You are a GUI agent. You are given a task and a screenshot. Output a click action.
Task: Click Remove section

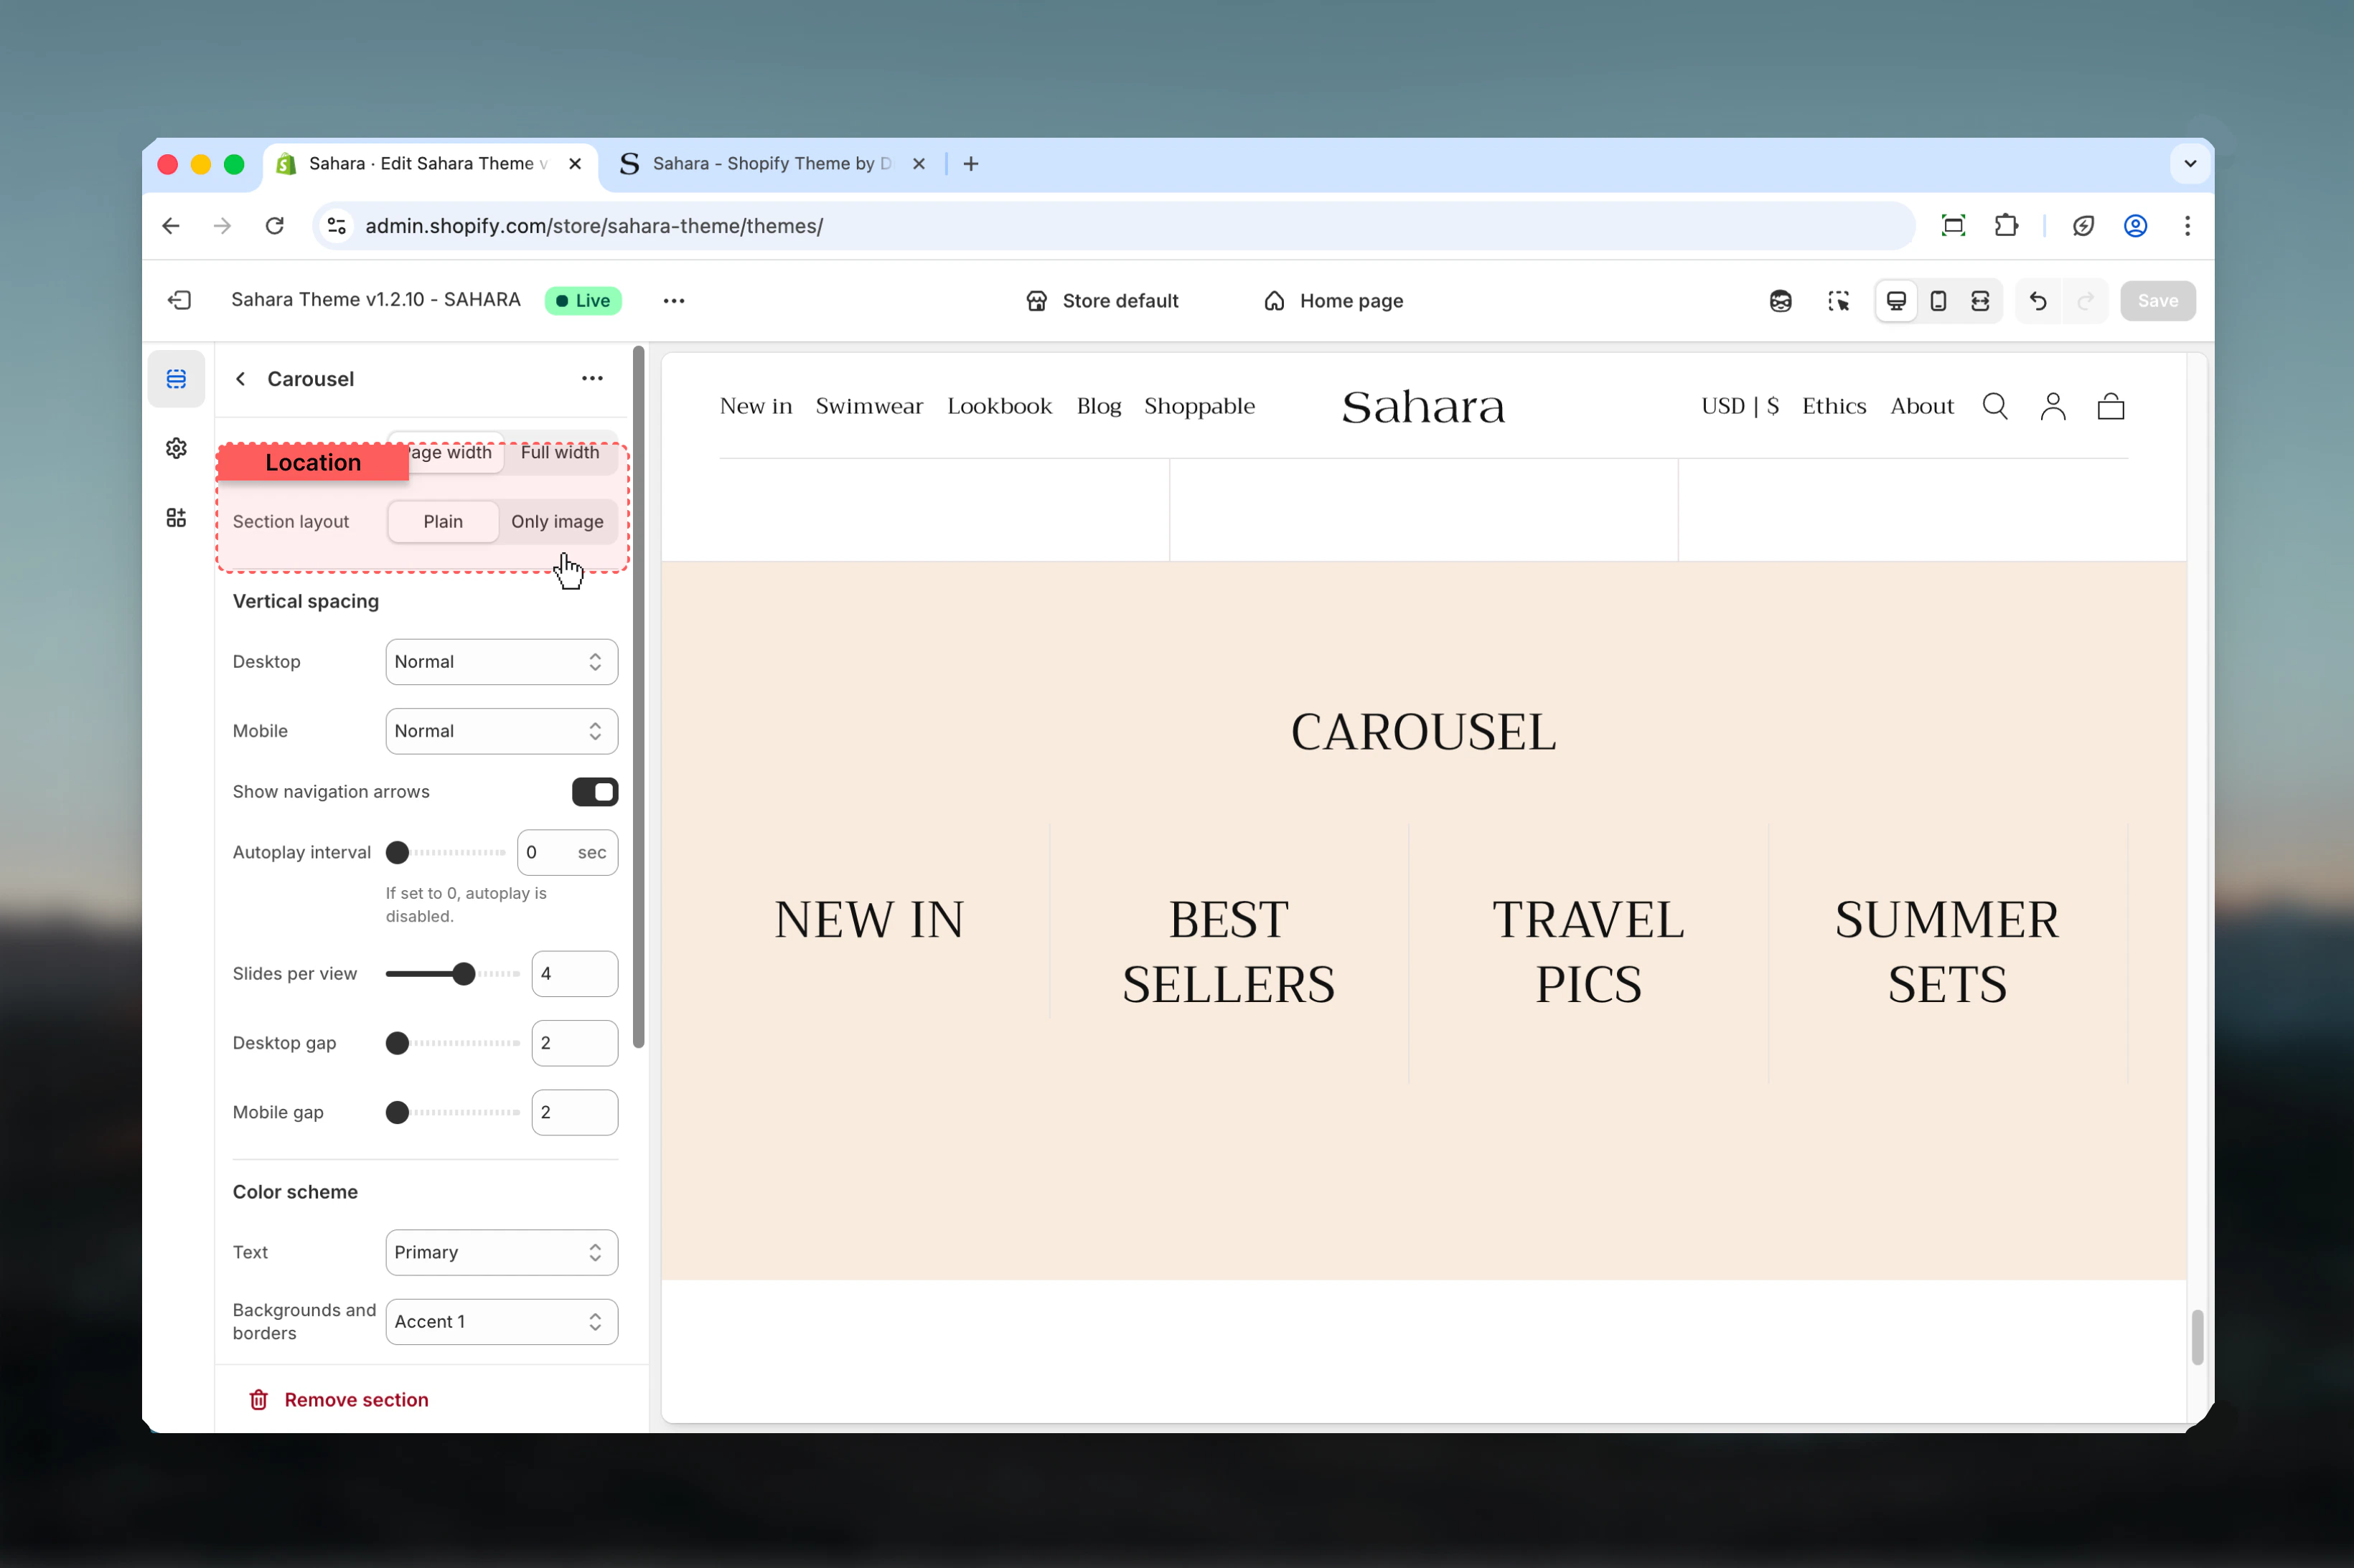coord(338,1400)
